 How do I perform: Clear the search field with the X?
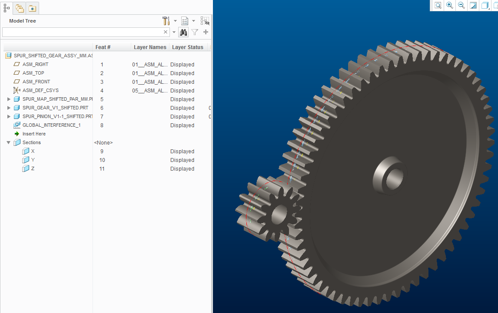(x=166, y=32)
